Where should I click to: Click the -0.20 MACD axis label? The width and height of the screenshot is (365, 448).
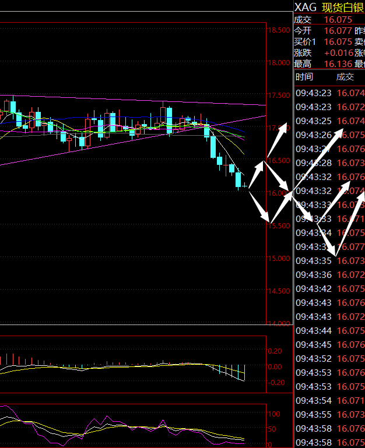click(x=276, y=383)
